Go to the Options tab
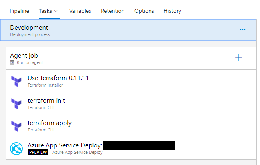 (x=144, y=11)
